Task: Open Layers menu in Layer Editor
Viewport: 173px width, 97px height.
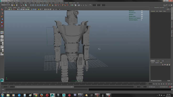Action: 153,62
